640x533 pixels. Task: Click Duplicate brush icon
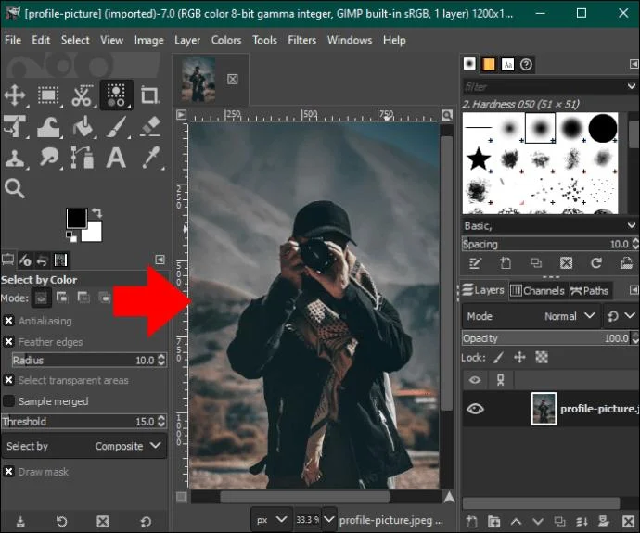pyautogui.click(x=536, y=263)
